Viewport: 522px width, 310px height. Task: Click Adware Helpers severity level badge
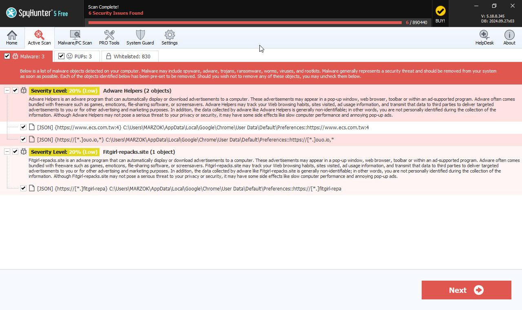64,91
